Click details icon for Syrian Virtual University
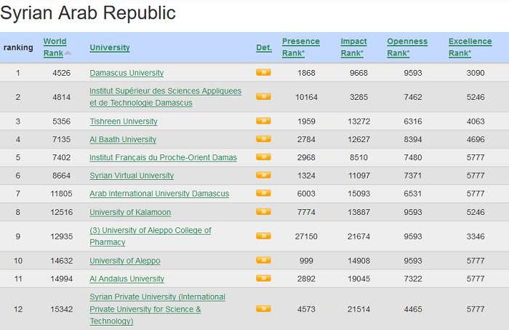Image resolution: width=509 pixels, height=330 pixels. click(263, 176)
